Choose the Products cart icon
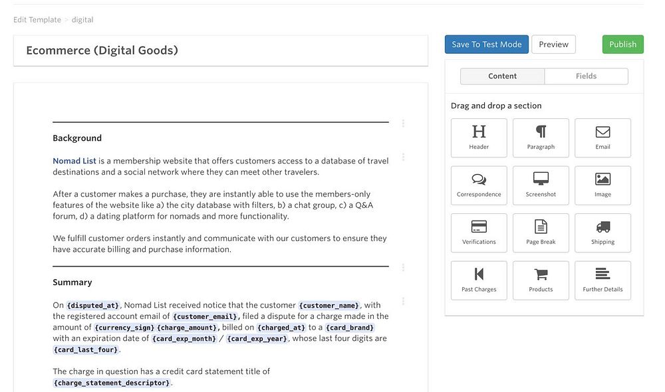The image size is (665, 392). [x=541, y=274]
